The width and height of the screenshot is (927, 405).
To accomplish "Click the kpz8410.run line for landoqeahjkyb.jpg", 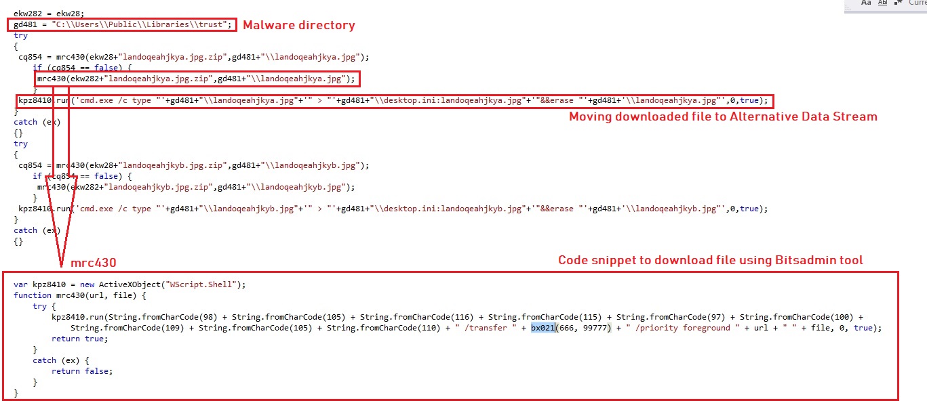I will (393, 209).
